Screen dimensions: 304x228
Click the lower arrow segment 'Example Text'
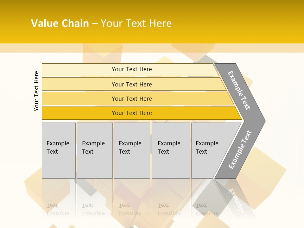tap(240, 150)
